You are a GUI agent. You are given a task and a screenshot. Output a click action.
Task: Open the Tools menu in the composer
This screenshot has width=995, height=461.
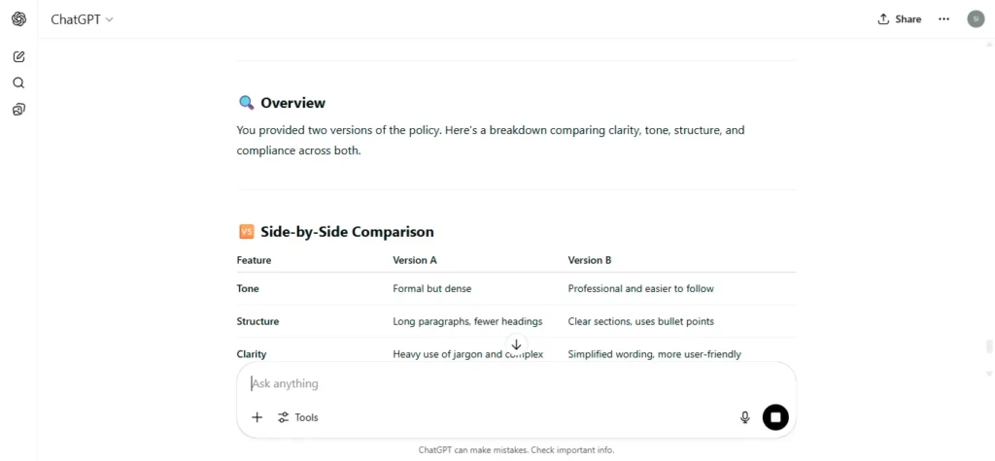pos(297,417)
